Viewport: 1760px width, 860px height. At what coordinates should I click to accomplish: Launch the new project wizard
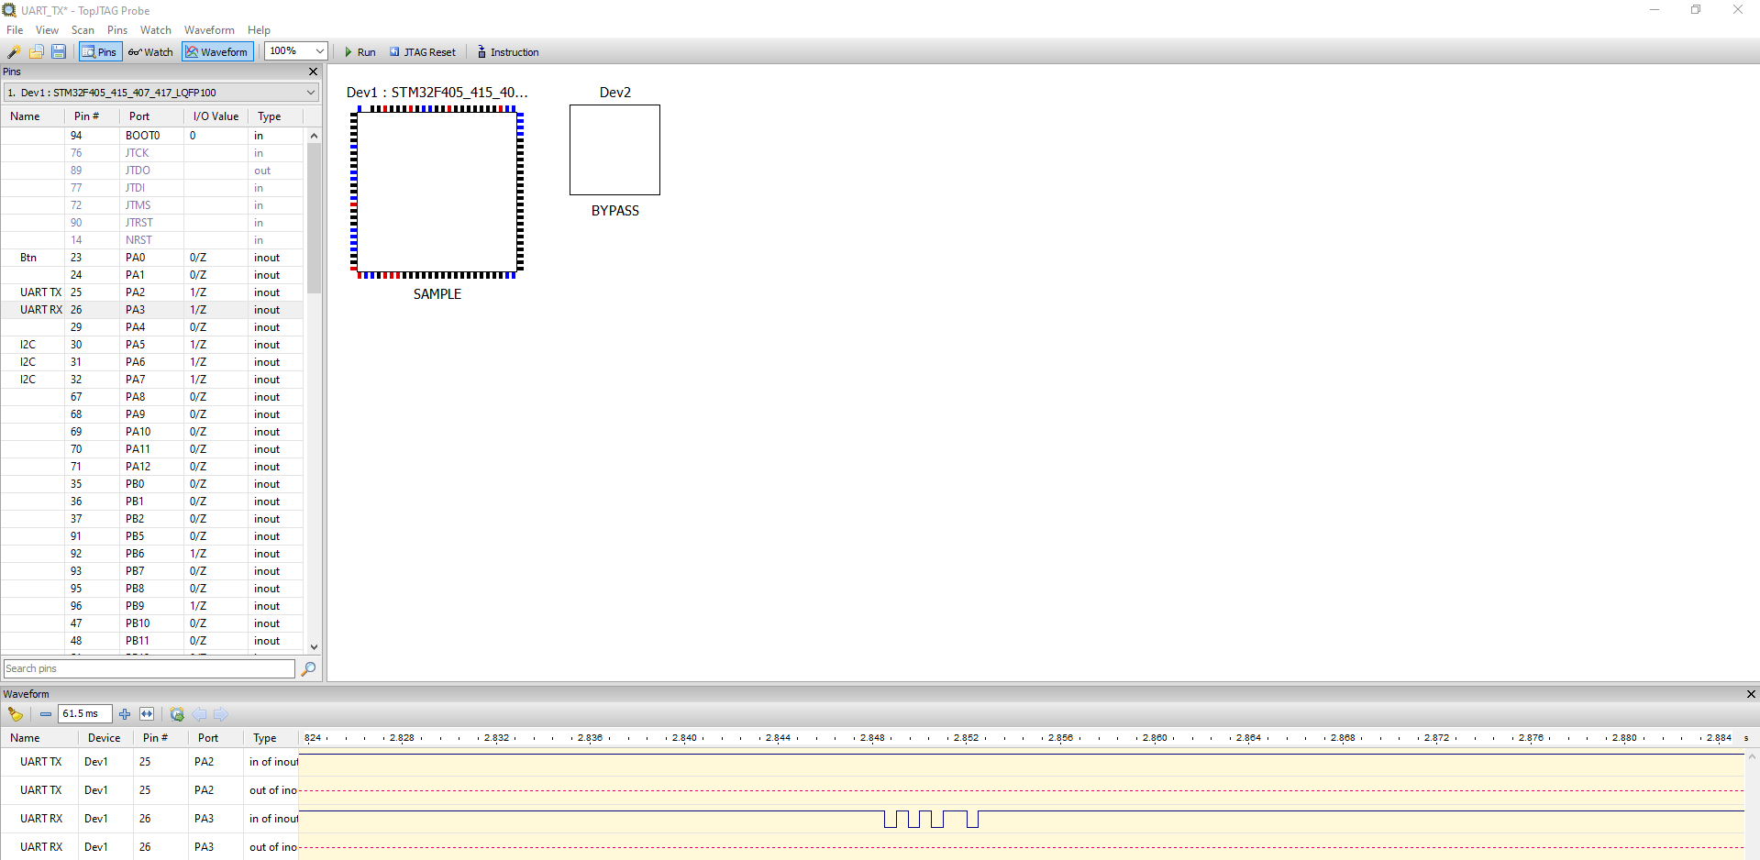tap(14, 52)
